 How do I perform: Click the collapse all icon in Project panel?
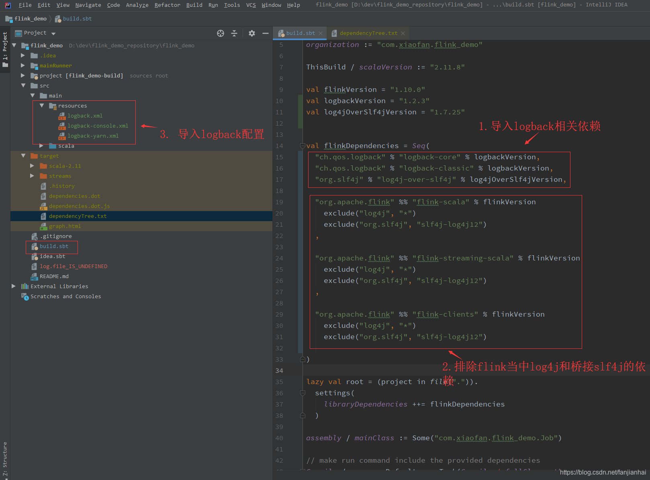coord(234,33)
